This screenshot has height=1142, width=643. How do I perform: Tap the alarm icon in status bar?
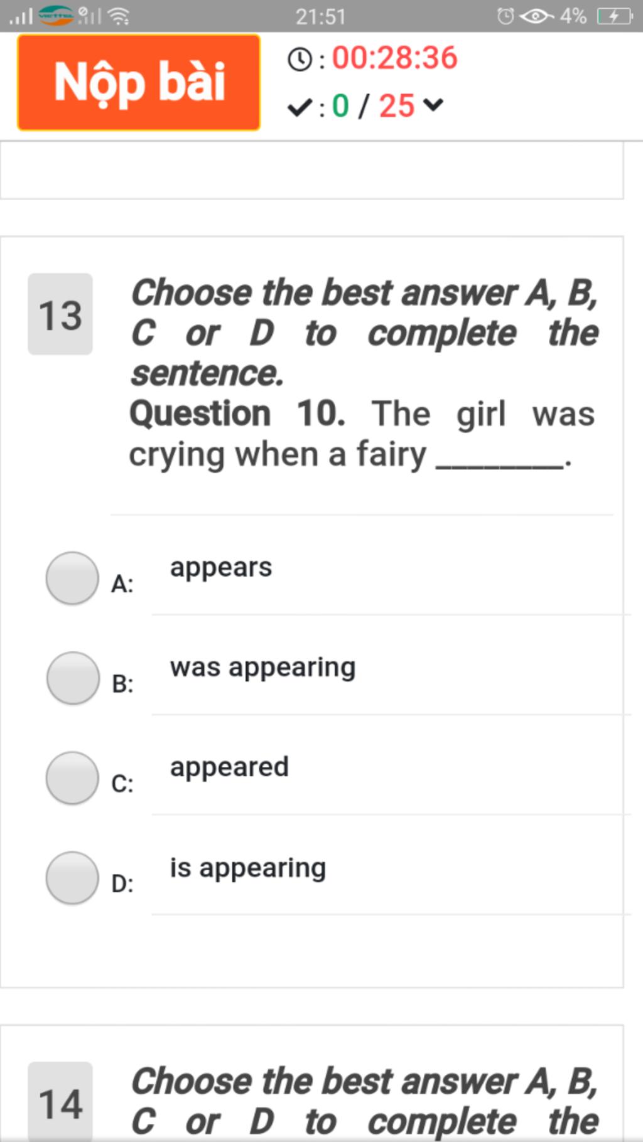[505, 16]
